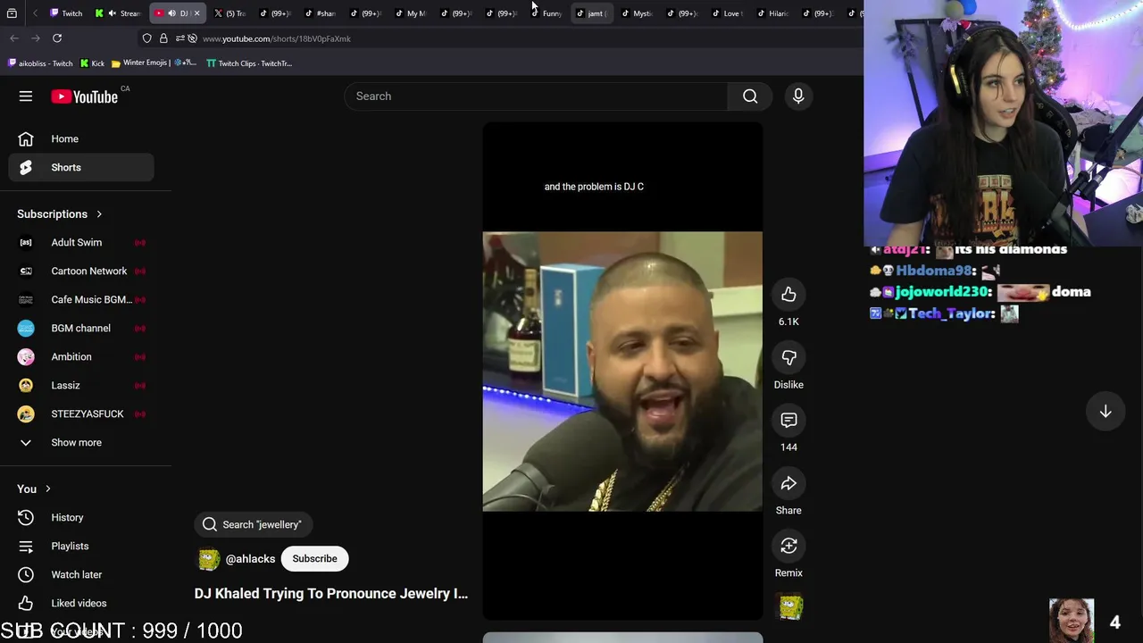1143x643 pixels.
Task: Open the Cartoon Network subscription
Action: click(81, 271)
